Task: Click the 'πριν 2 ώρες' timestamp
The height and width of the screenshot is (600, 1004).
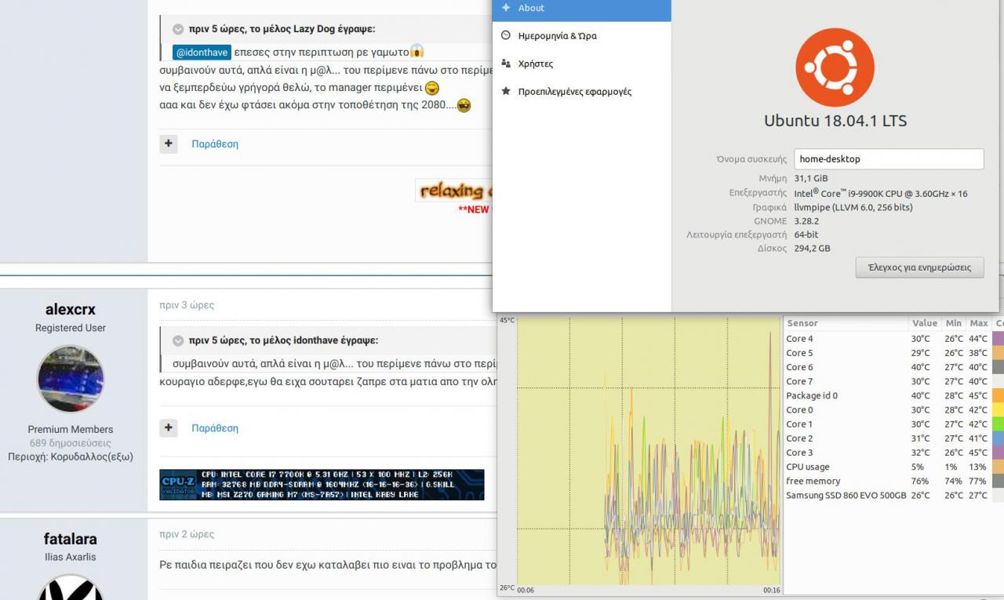Action: [x=187, y=534]
